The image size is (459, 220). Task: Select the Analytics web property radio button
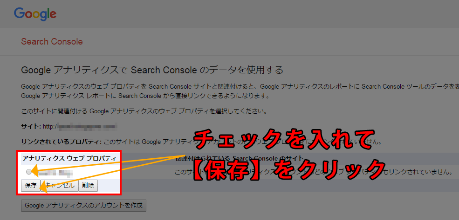[x=29, y=172]
